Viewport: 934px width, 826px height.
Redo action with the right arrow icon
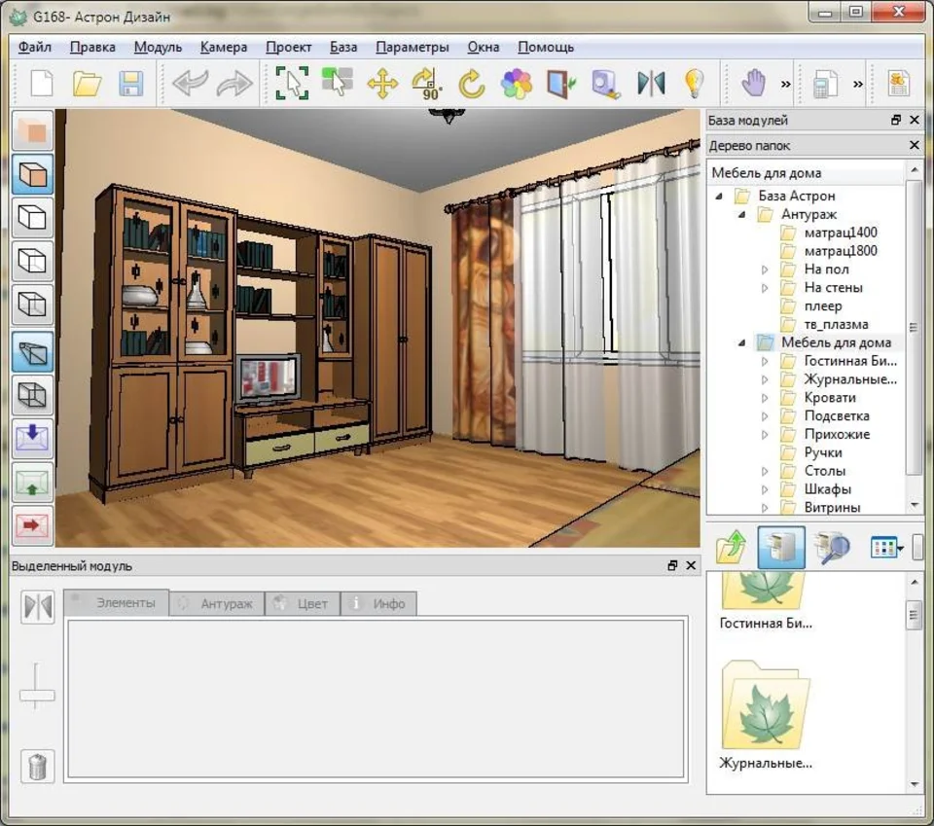(x=234, y=84)
